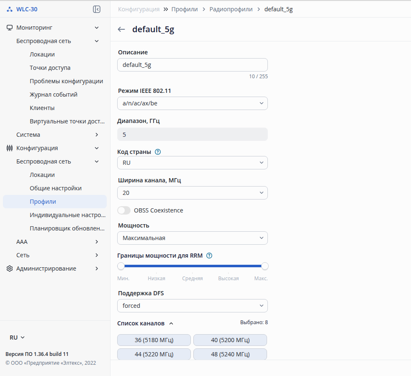
Task: Collapse the Конфигурация menu chevron
Action: [x=97, y=148]
